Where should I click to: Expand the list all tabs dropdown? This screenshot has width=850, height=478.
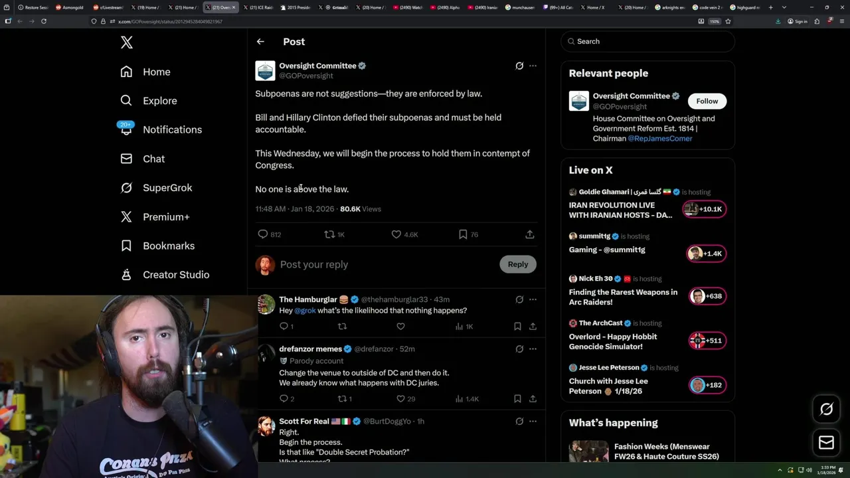click(784, 7)
